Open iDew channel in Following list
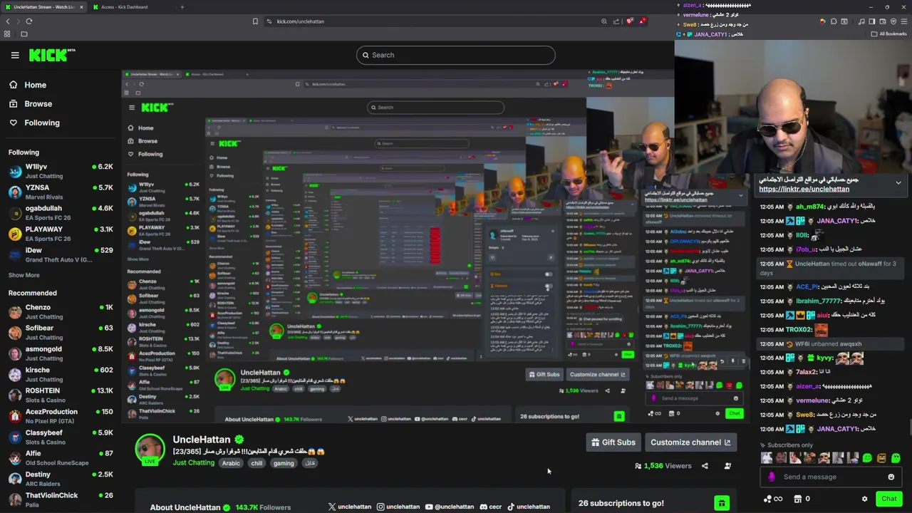Viewport: 912px width, 513px height. pyautogui.click(x=61, y=254)
